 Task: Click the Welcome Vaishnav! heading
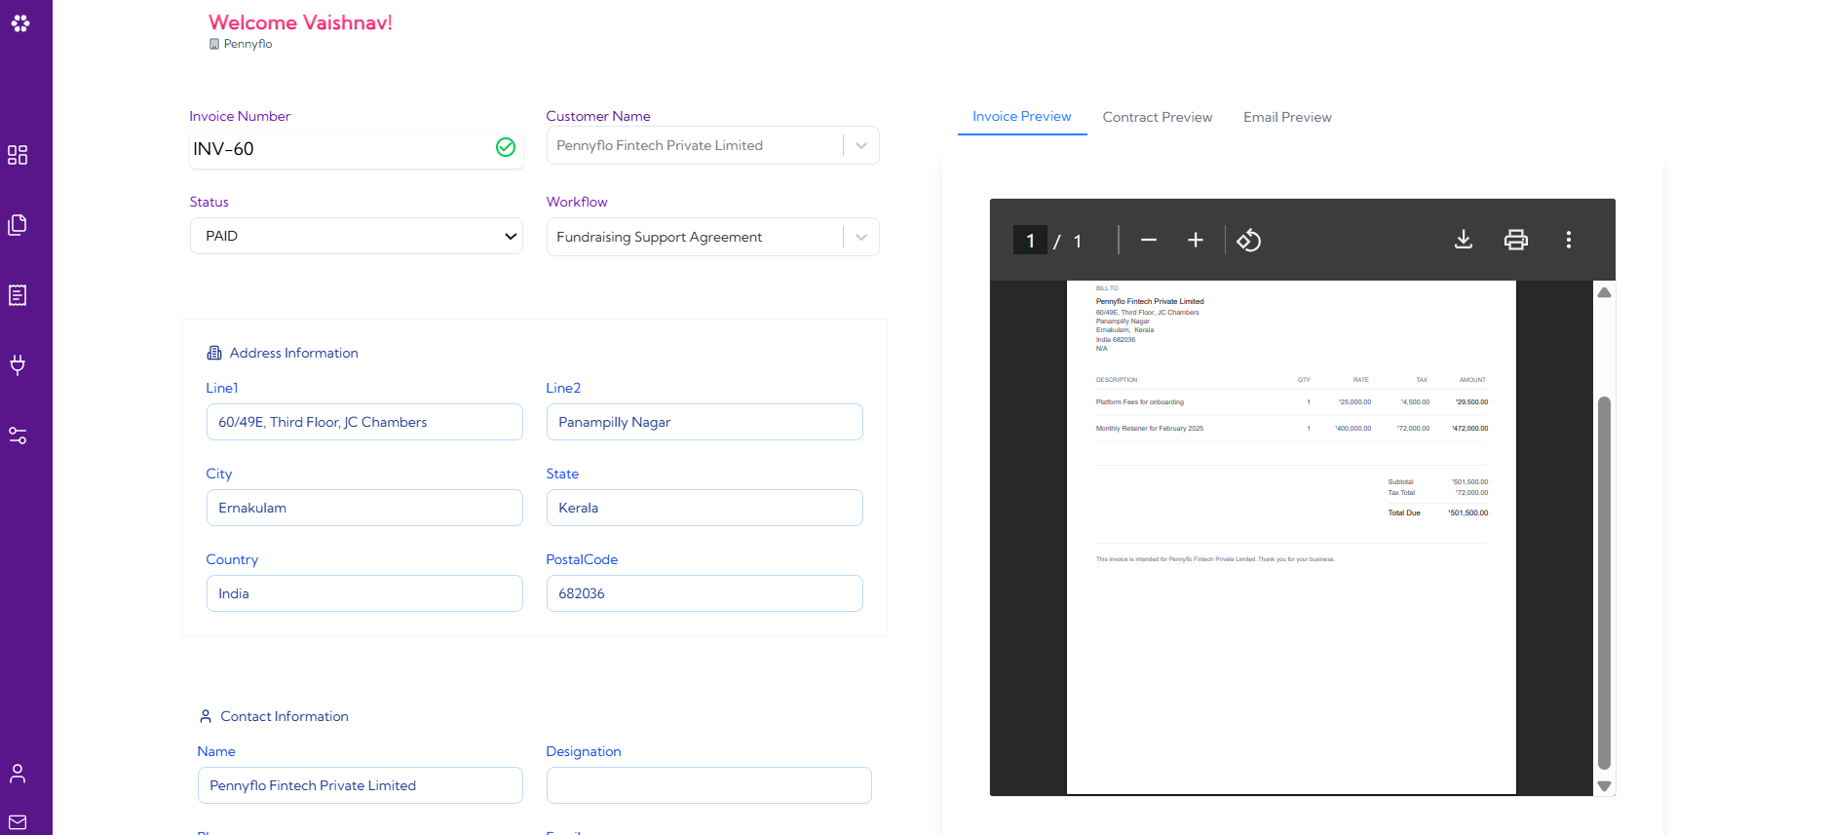pyautogui.click(x=300, y=22)
